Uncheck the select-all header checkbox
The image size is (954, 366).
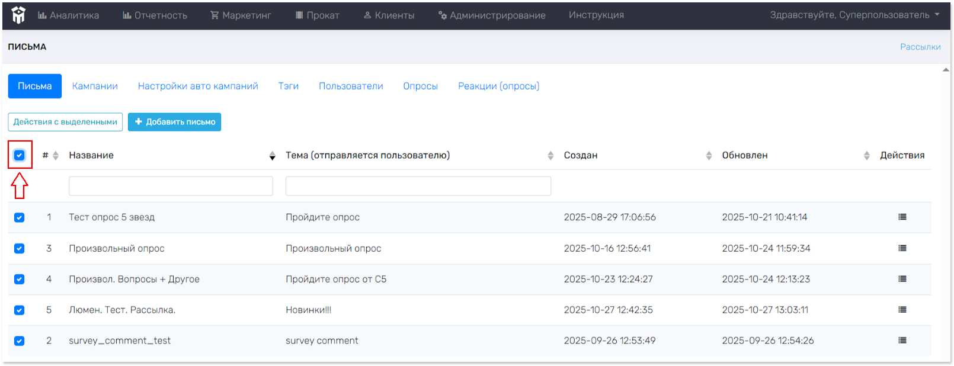coord(20,155)
